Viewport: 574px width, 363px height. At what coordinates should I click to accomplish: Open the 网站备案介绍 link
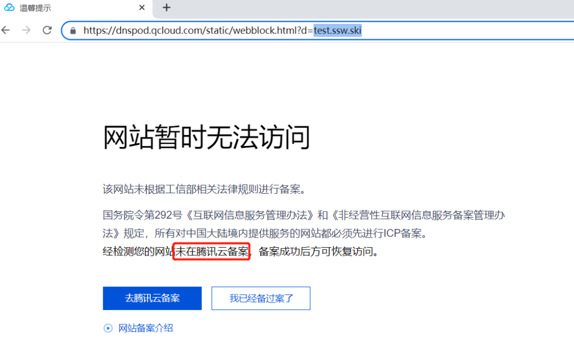pyautogui.click(x=146, y=329)
